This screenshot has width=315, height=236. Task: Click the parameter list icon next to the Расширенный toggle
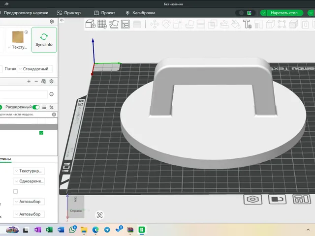pyautogui.click(x=44, y=107)
